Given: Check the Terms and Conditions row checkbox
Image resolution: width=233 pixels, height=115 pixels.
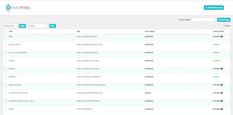Looking at the screenshot, I should (x=5, y=53).
